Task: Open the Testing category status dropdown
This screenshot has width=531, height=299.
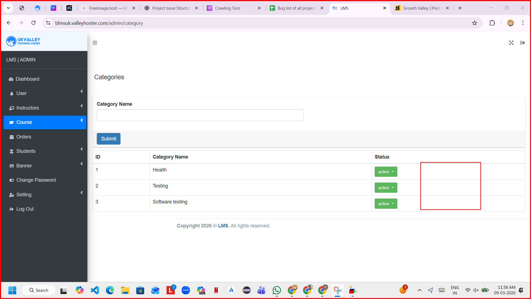Action: coord(386,188)
